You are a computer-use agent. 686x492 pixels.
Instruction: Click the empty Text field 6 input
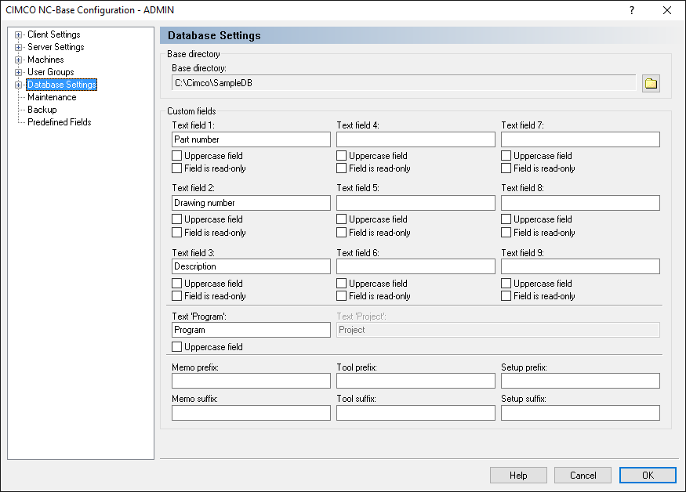416,266
